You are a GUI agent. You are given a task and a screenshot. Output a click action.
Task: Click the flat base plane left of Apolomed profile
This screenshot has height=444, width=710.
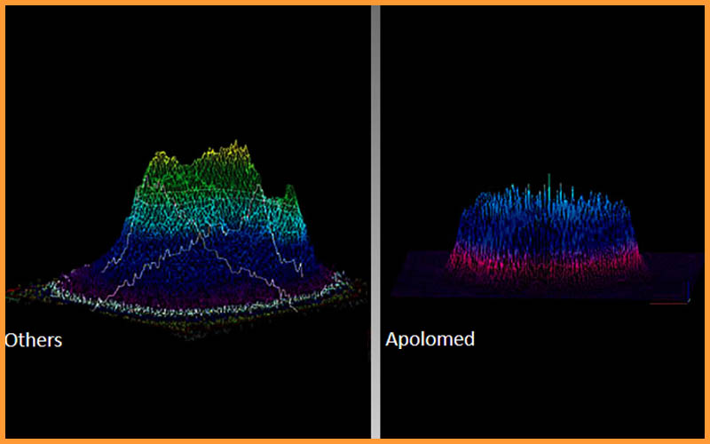[417, 266]
